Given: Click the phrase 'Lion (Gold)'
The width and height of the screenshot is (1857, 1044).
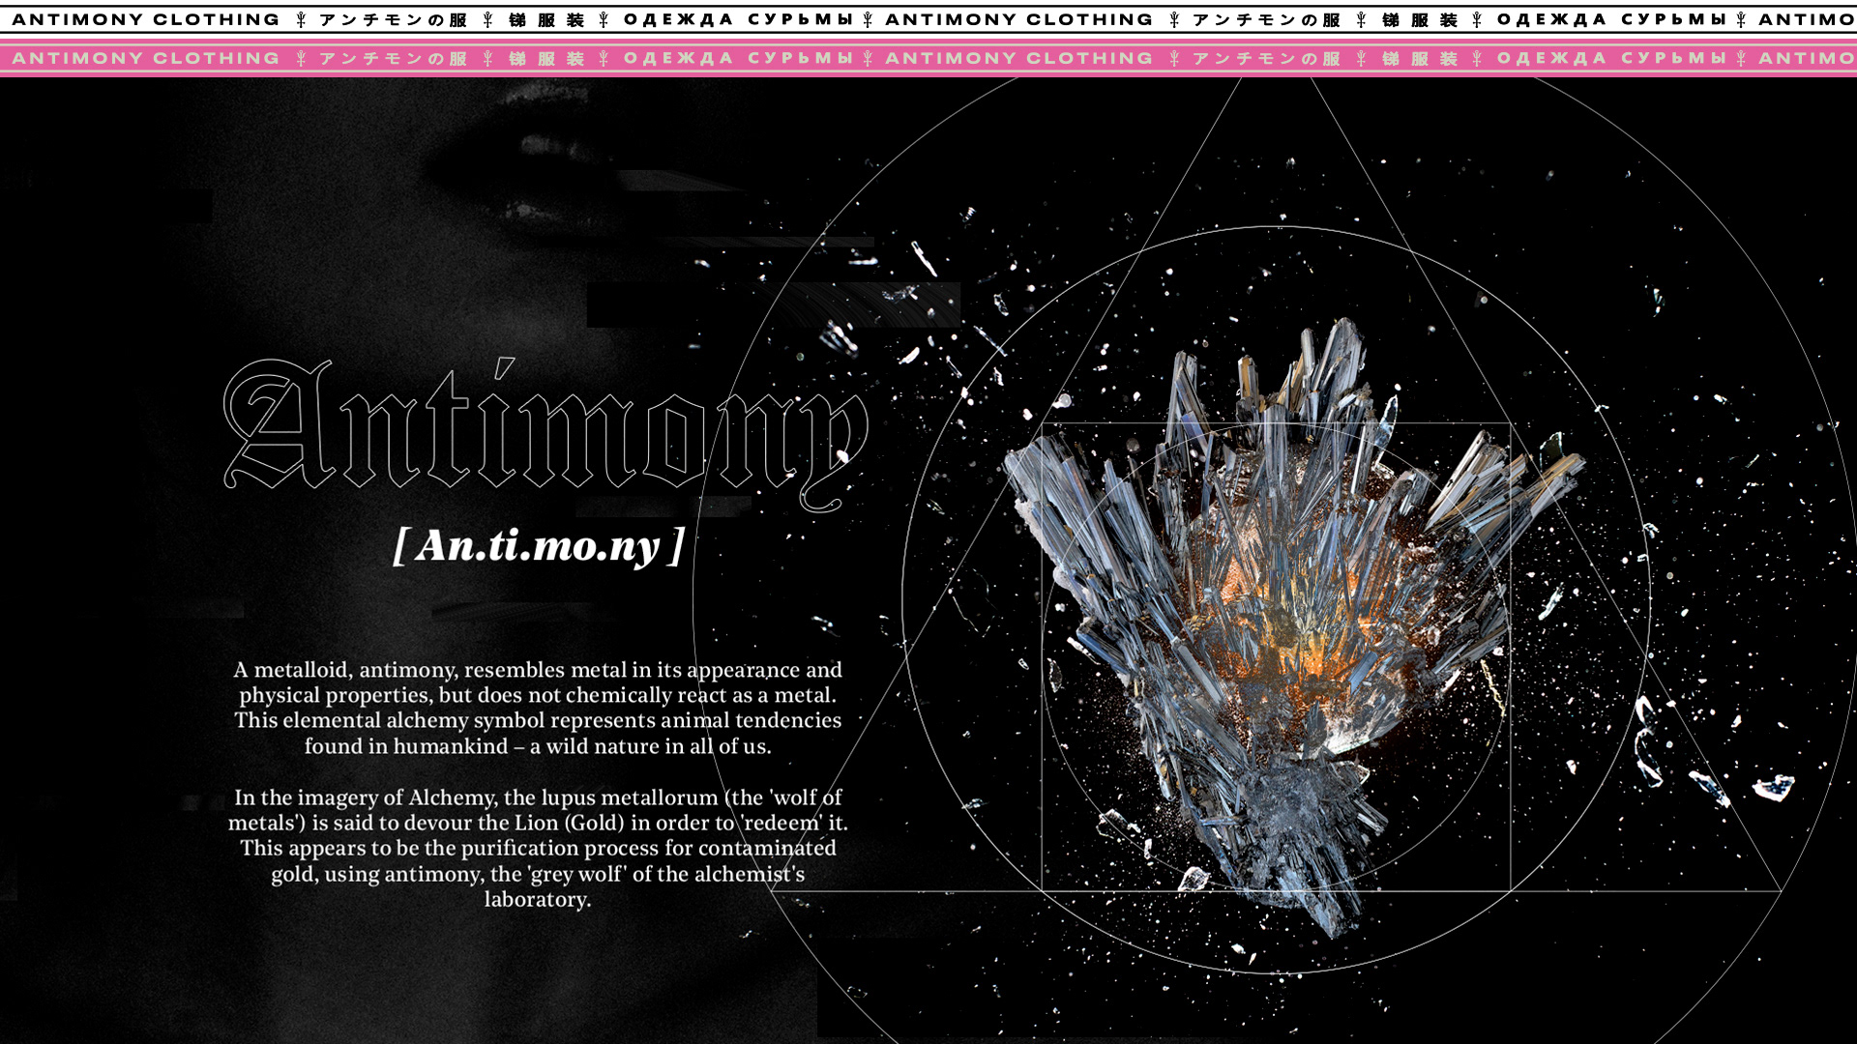Looking at the screenshot, I should [x=570, y=823].
